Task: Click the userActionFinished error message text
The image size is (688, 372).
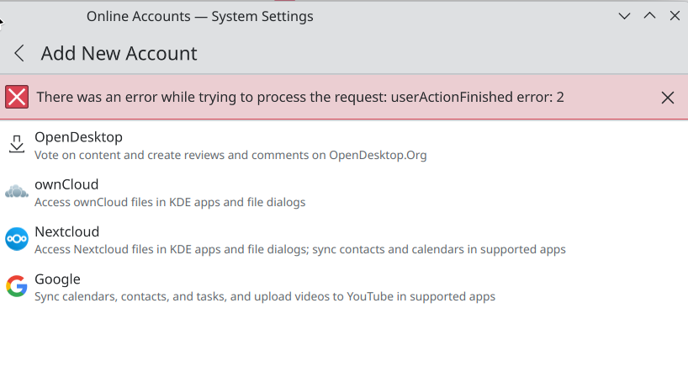Action: tap(299, 98)
